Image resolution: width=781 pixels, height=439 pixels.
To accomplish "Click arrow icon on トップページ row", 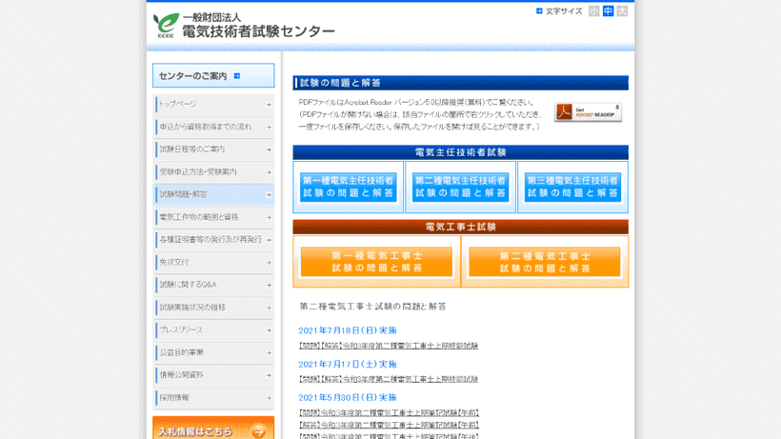I will click(x=269, y=105).
